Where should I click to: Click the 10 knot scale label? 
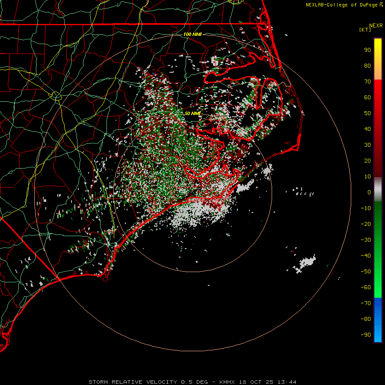point(367,177)
